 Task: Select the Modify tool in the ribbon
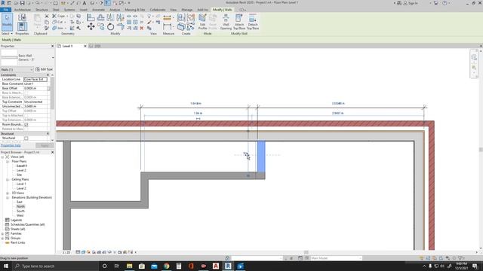coord(7,22)
